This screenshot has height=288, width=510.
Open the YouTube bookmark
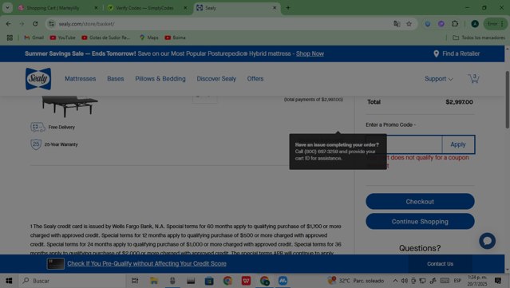pyautogui.click(x=62, y=37)
